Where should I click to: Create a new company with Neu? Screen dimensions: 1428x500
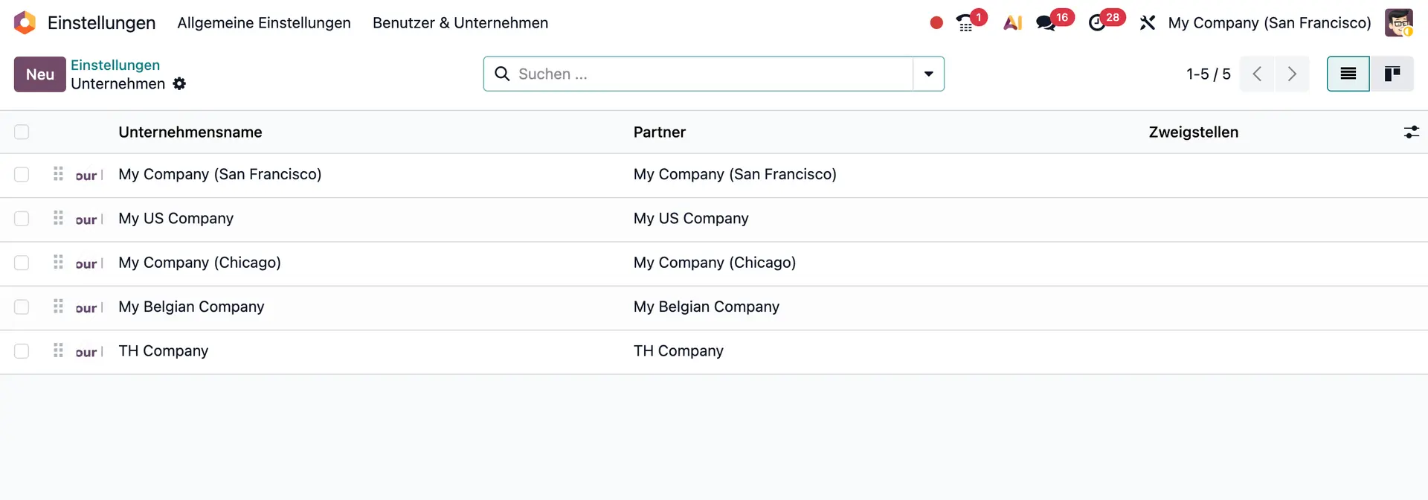tap(40, 74)
